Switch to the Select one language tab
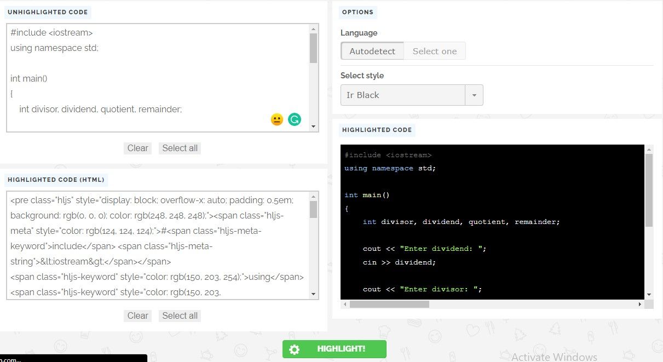This screenshot has height=362, width=663. pyautogui.click(x=434, y=51)
